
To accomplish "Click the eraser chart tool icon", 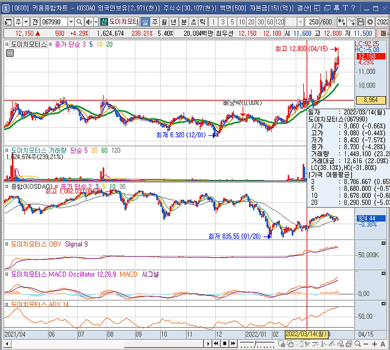I will tap(341, 344).
